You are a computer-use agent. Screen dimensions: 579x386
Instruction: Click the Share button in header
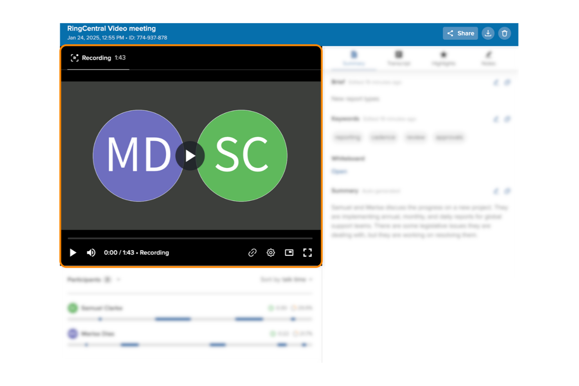tap(460, 33)
